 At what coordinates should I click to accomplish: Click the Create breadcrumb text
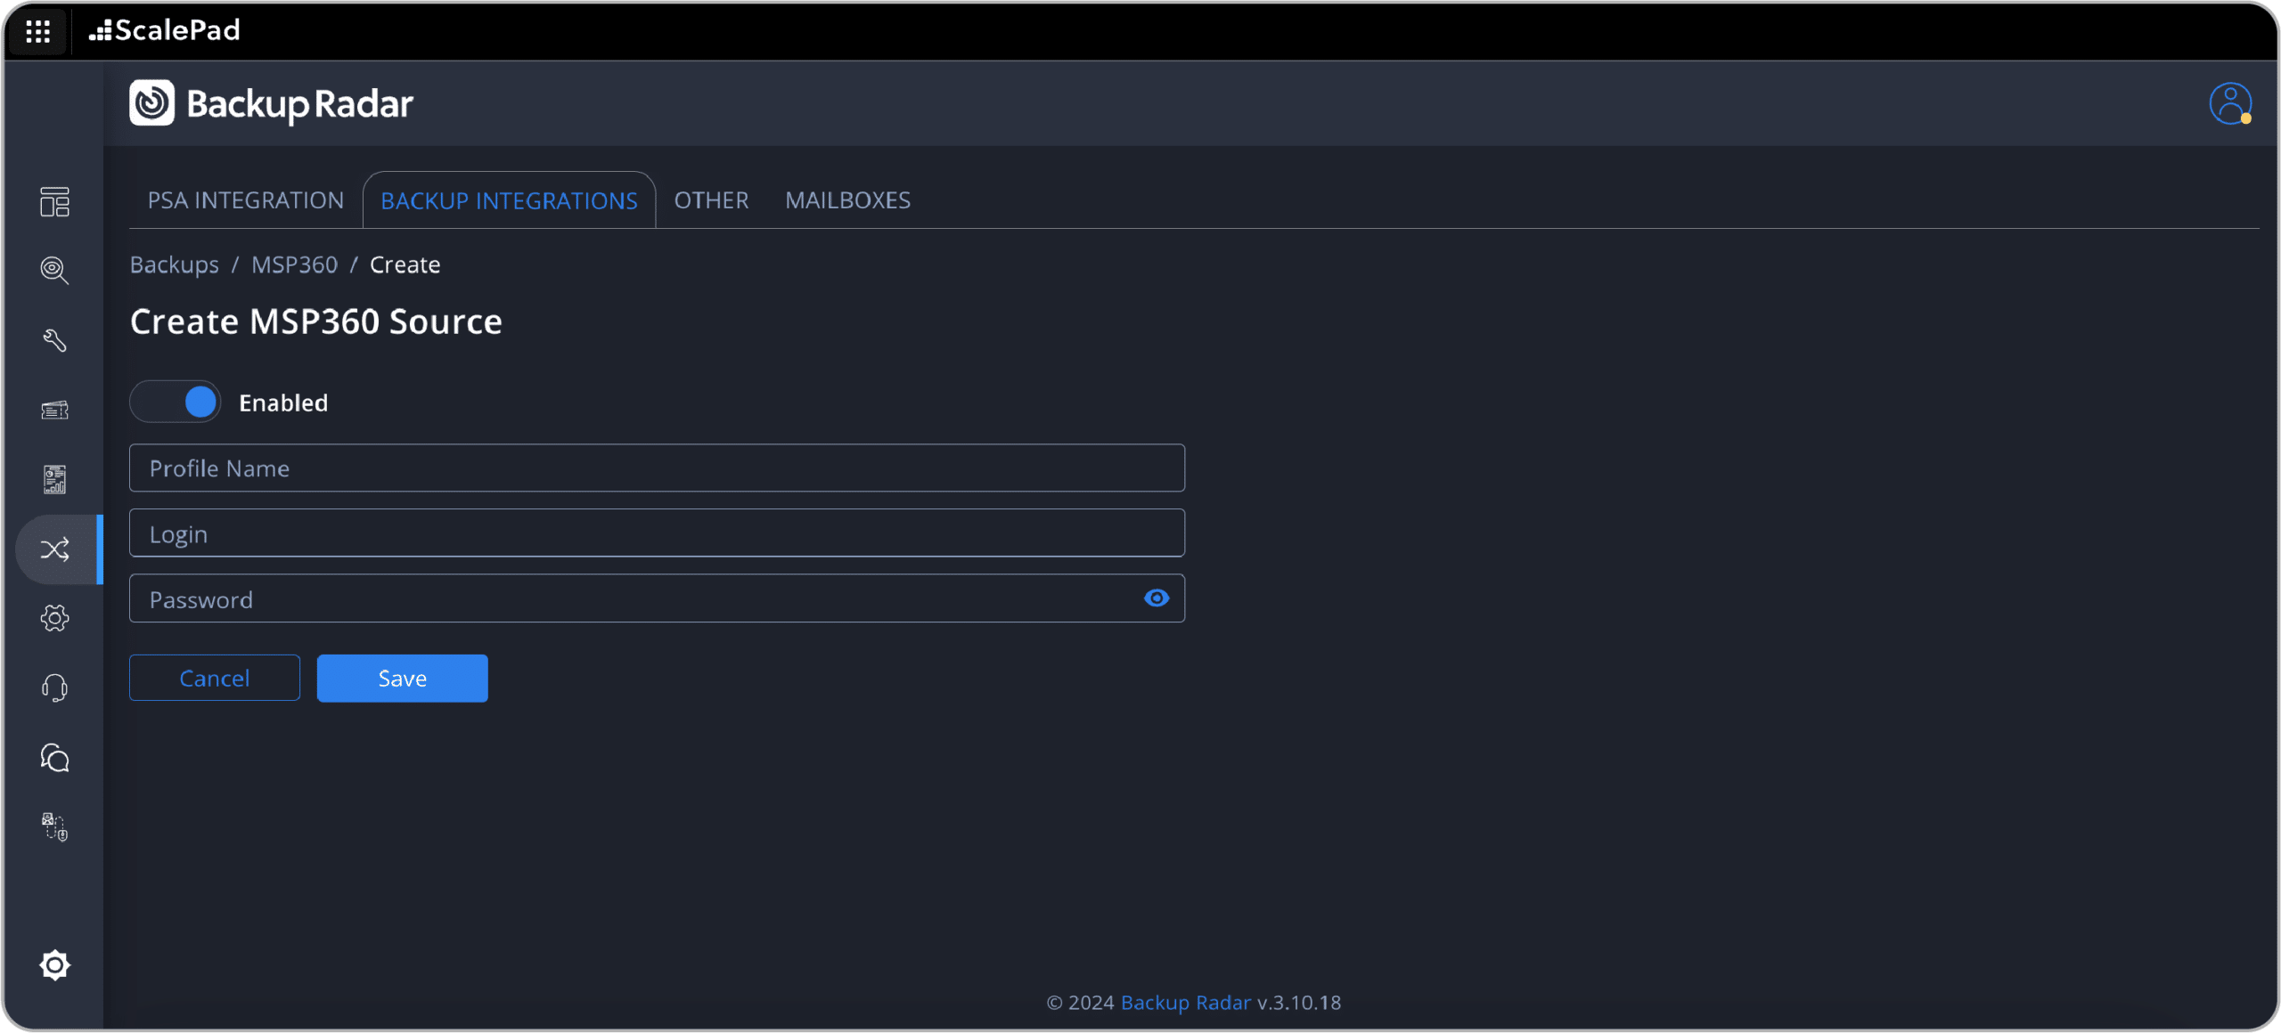[x=405, y=265]
